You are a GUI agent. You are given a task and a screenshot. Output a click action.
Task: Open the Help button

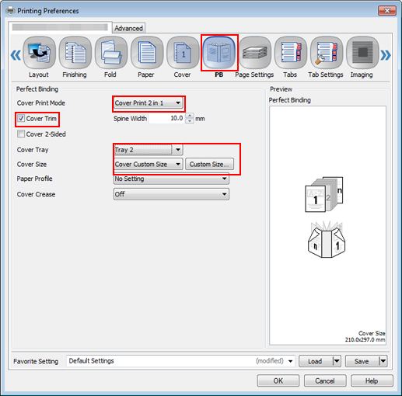tap(372, 380)
